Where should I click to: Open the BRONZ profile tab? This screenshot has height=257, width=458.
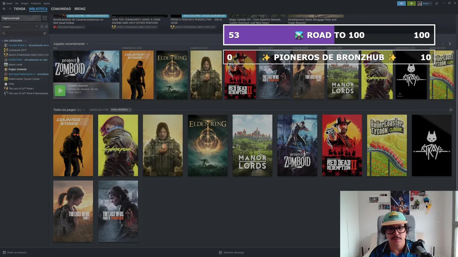point(80,9)
